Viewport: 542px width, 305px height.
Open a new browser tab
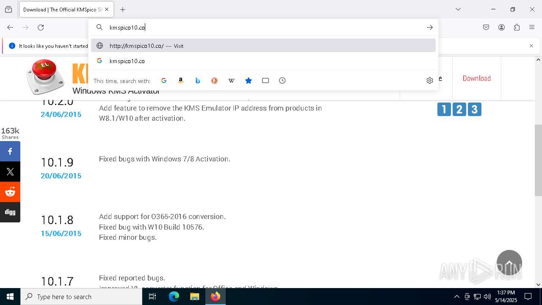point(123,9)
